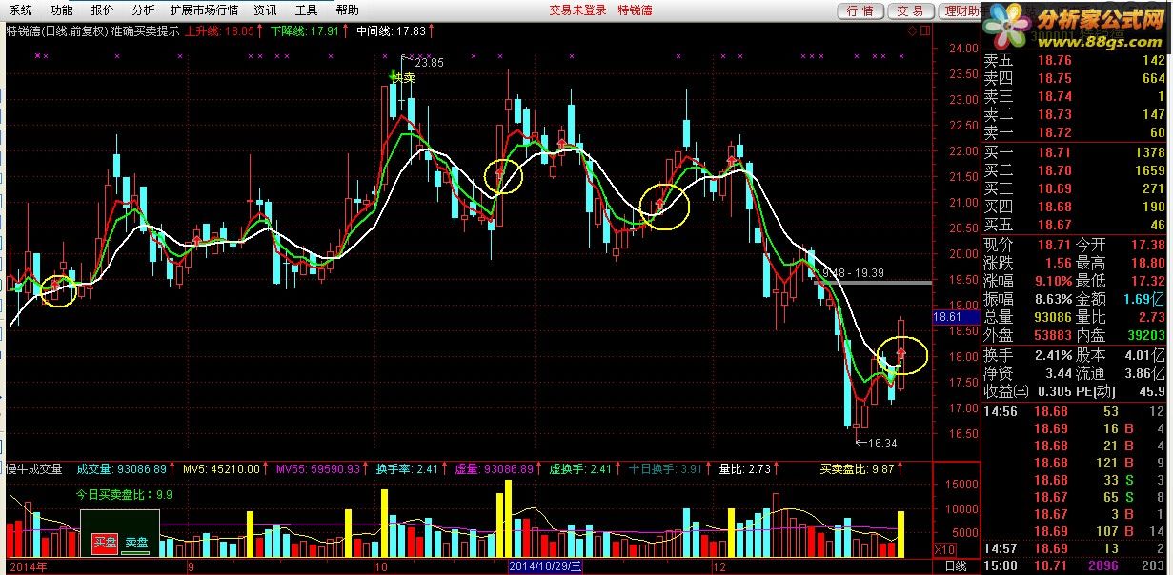Click the 19.48 - 19.39 gap label

(850, 272)
